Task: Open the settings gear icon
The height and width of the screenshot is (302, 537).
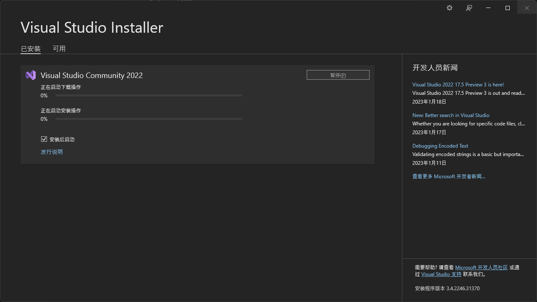Action: pyautogui.click(x=449, y=8)
